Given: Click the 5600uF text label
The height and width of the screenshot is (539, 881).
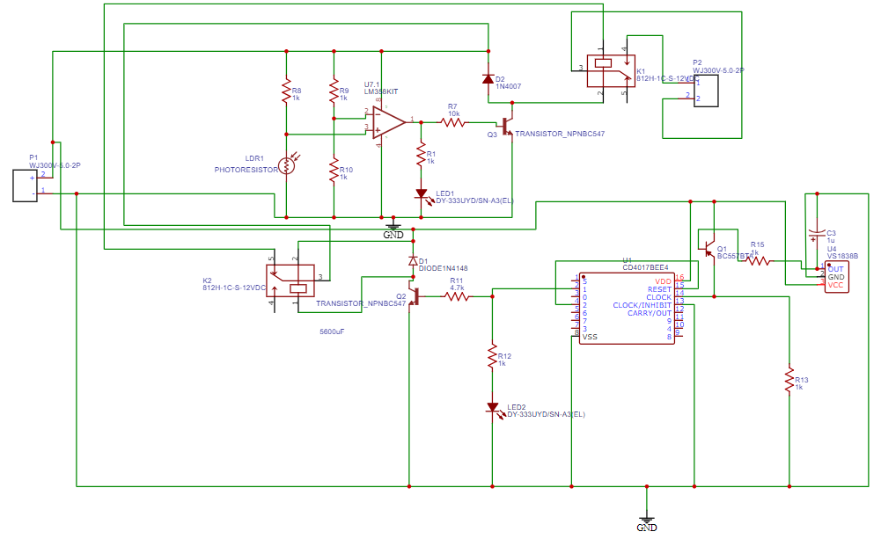Looking at the screenshot, I should point(332,331).
